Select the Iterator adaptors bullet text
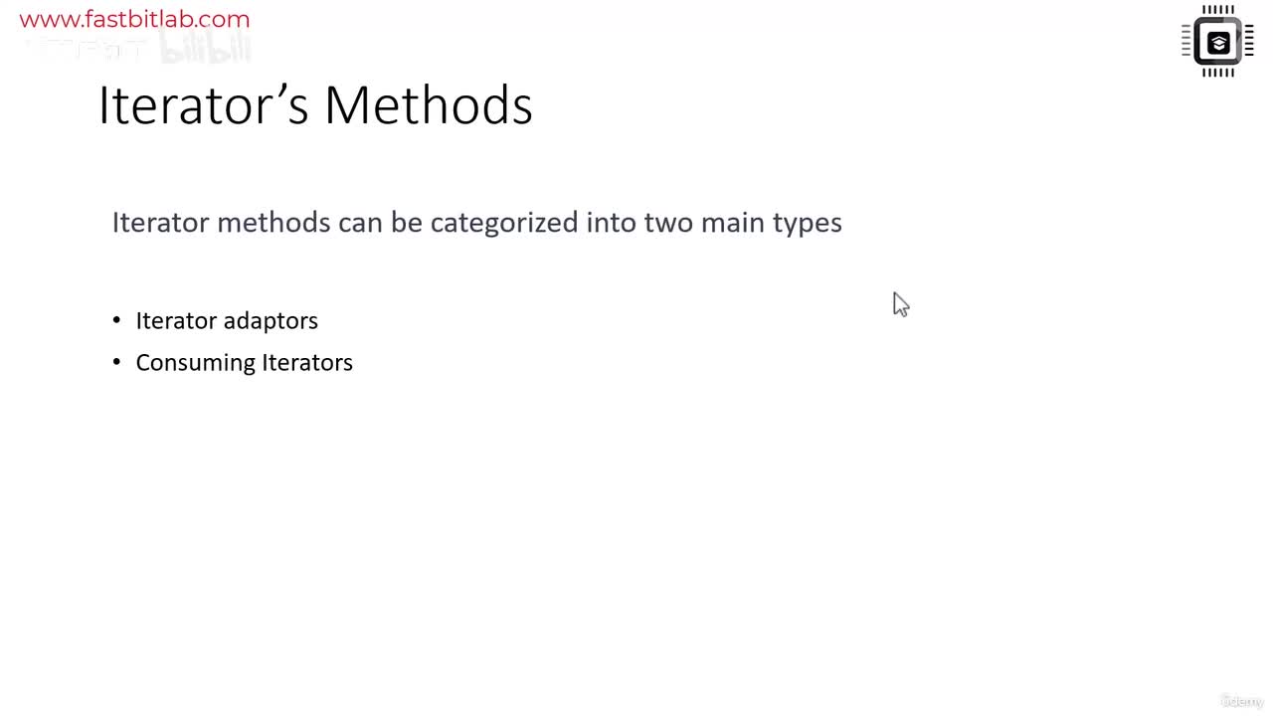The width and height of the screenshot is (1273, 716). (x=227, y=320)
